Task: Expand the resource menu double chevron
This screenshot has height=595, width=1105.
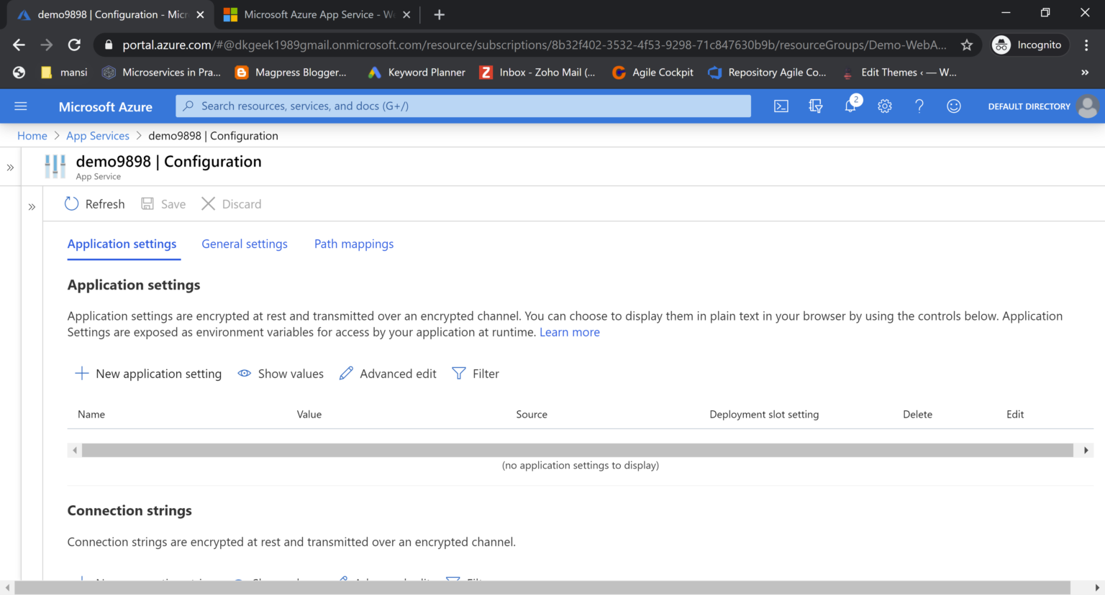Action: pos(32,207)
